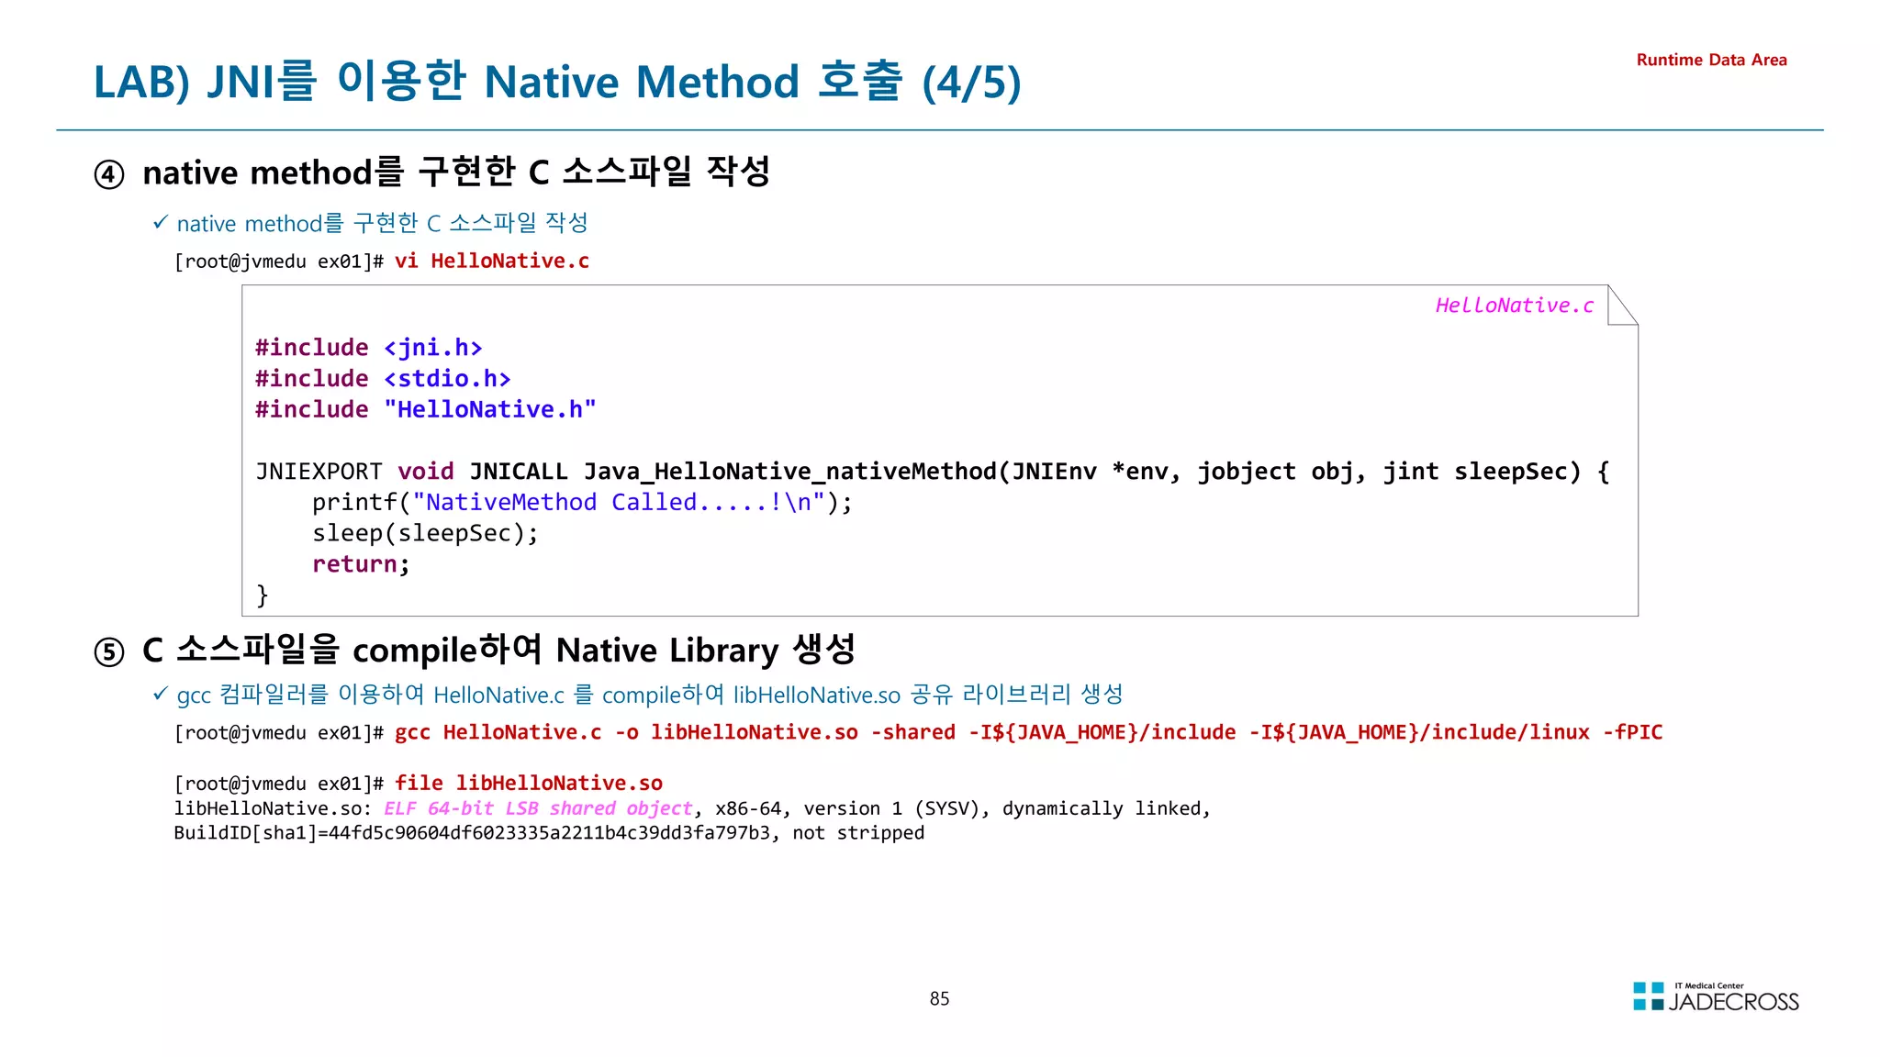Click the '-I${JAVA_HOME}/include/linux' option
1880x1057 pixels.
[x=1419, y=732]
